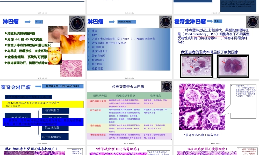Viewport: 259px width, 155px height.
Task: Click the 淋巴细胞消减型 box in the diagram
Action: tap(51, 137)
